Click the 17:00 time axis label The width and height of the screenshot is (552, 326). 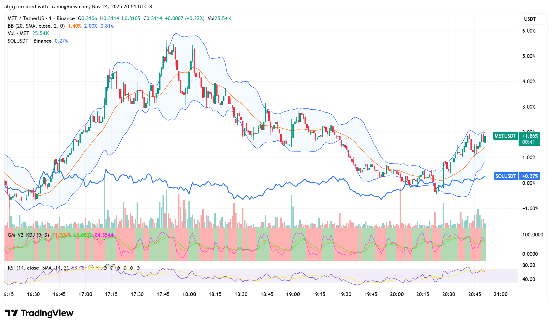pyautogui.click(x=85, y=294)
